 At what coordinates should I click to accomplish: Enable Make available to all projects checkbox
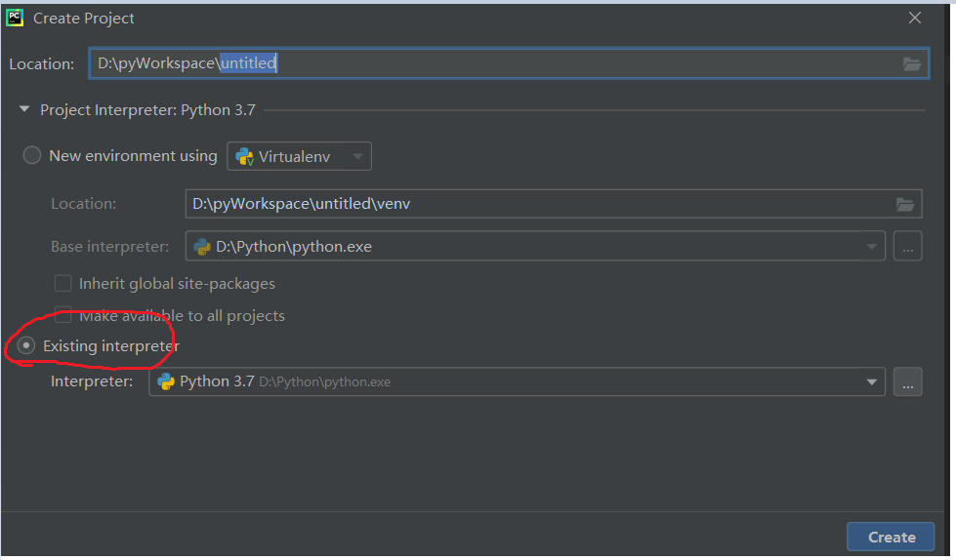point(62,316)
